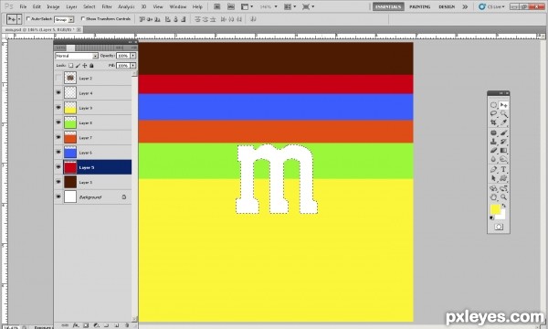Image resolution: width=548 pixels, height=329 pixels.
Task: Show hidden Layer 2 visibility box
Action: 58,78
